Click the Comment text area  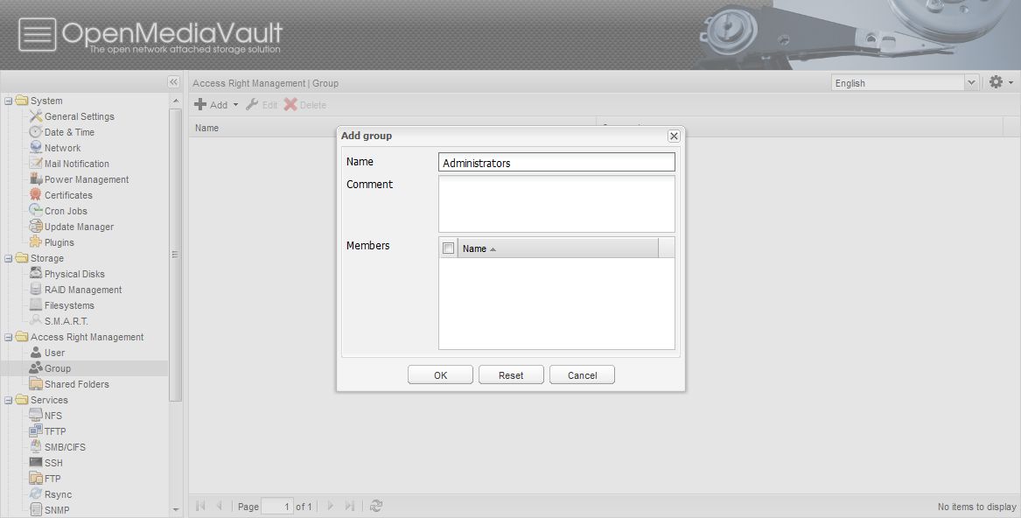pos(556,204)
